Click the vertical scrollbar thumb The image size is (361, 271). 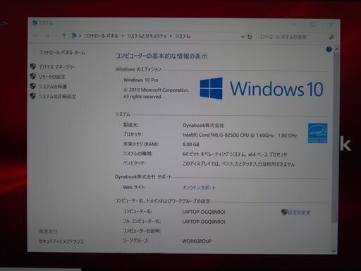tap(336, 136)
